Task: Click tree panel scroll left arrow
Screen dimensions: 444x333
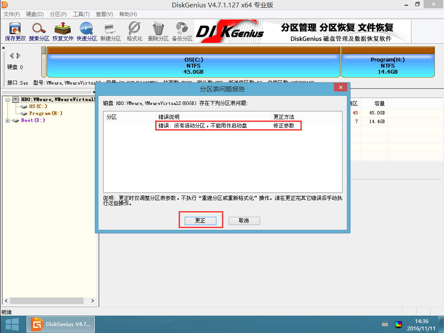Action: (x=6, y=301)
